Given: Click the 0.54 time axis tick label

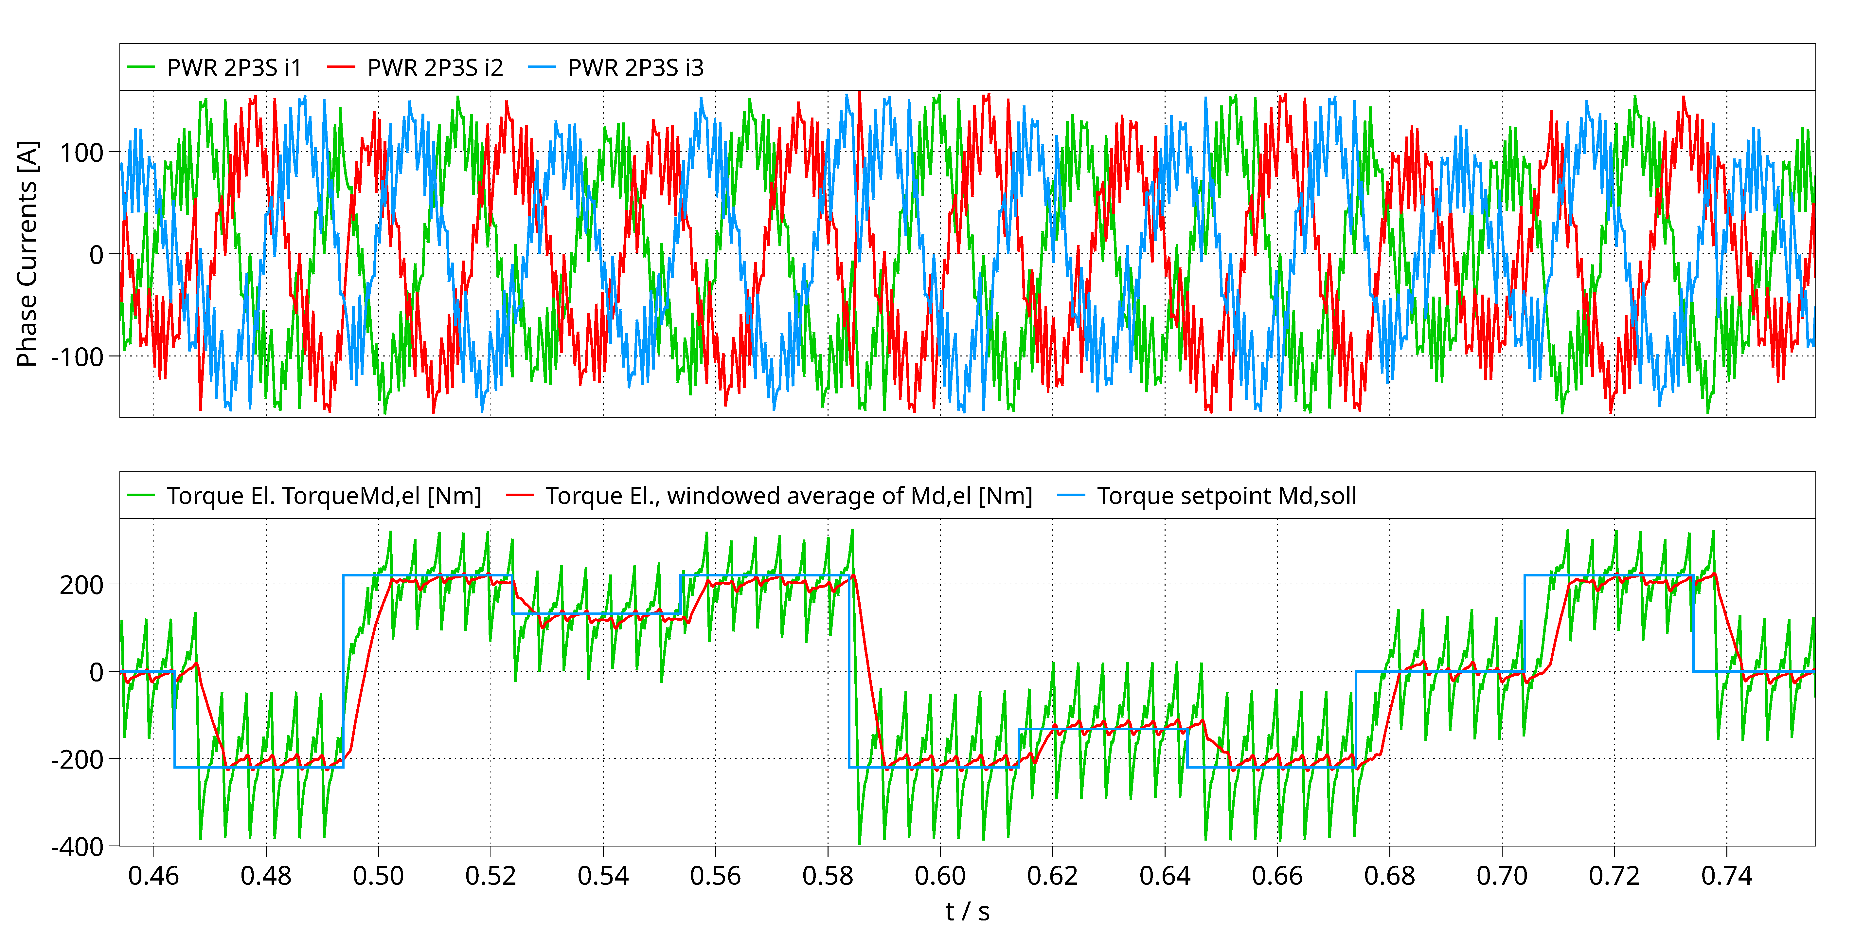Looking at the screenshot, I should 603,876.
